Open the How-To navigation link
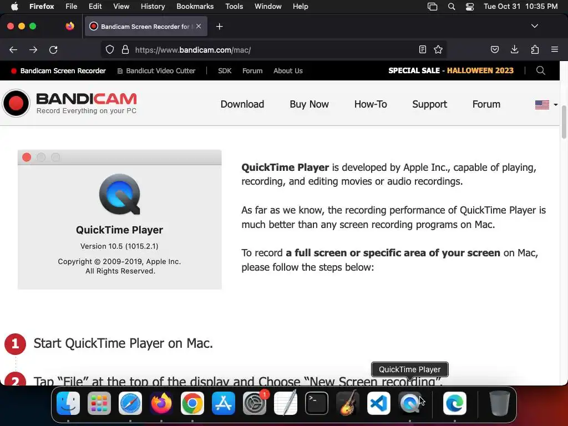 click(x=371, y=104)
